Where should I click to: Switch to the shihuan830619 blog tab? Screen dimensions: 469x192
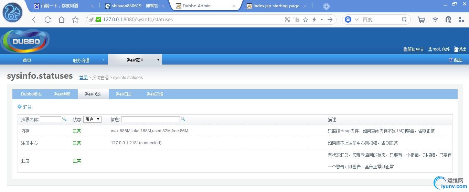pyautogui.click(x=131, y=6)
